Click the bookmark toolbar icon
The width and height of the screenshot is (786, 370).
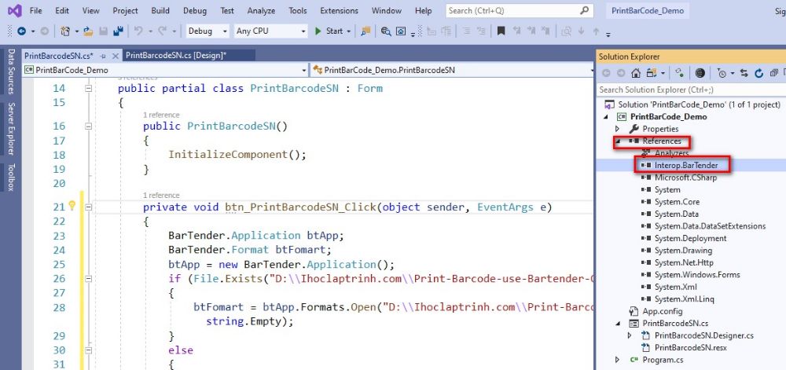coord(501,31)
